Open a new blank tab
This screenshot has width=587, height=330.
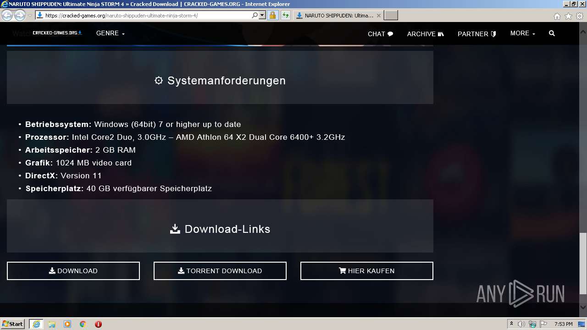coord(391,16)
